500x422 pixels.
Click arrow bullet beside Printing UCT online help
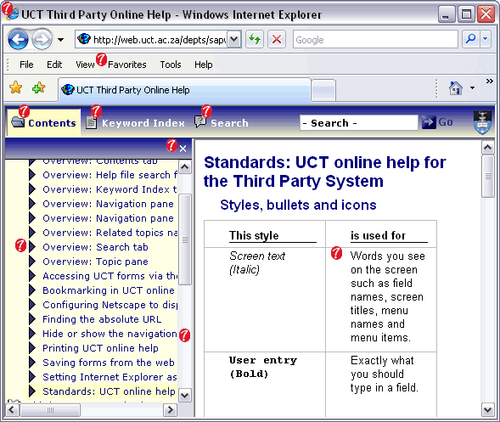(32, 348)
